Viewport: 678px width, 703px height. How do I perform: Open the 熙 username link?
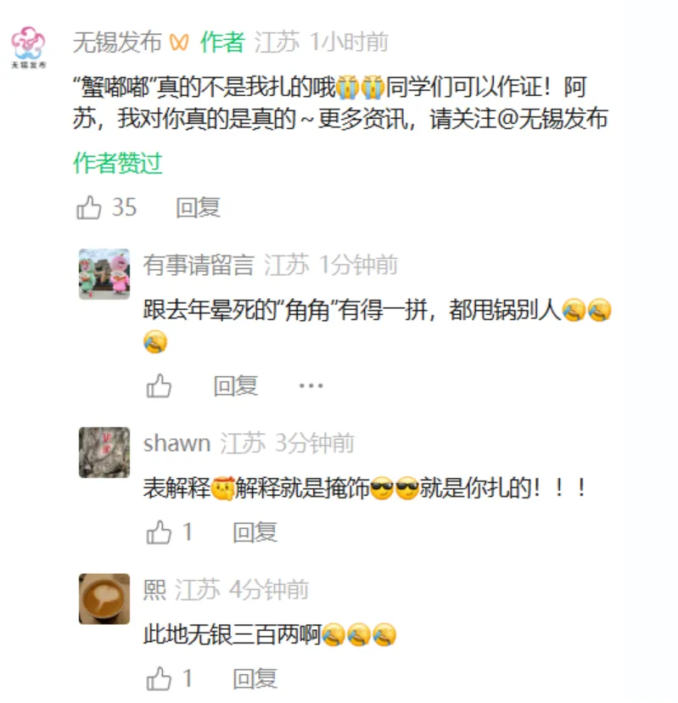(x=154, y=589)
